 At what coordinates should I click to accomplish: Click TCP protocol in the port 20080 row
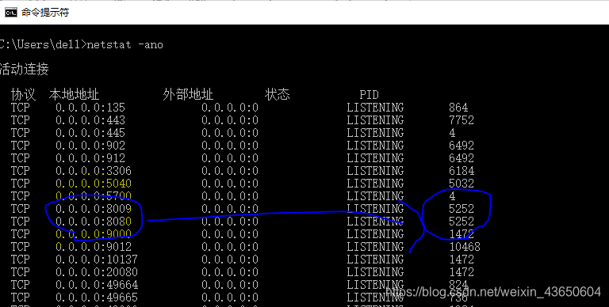[x=20, y=272]
